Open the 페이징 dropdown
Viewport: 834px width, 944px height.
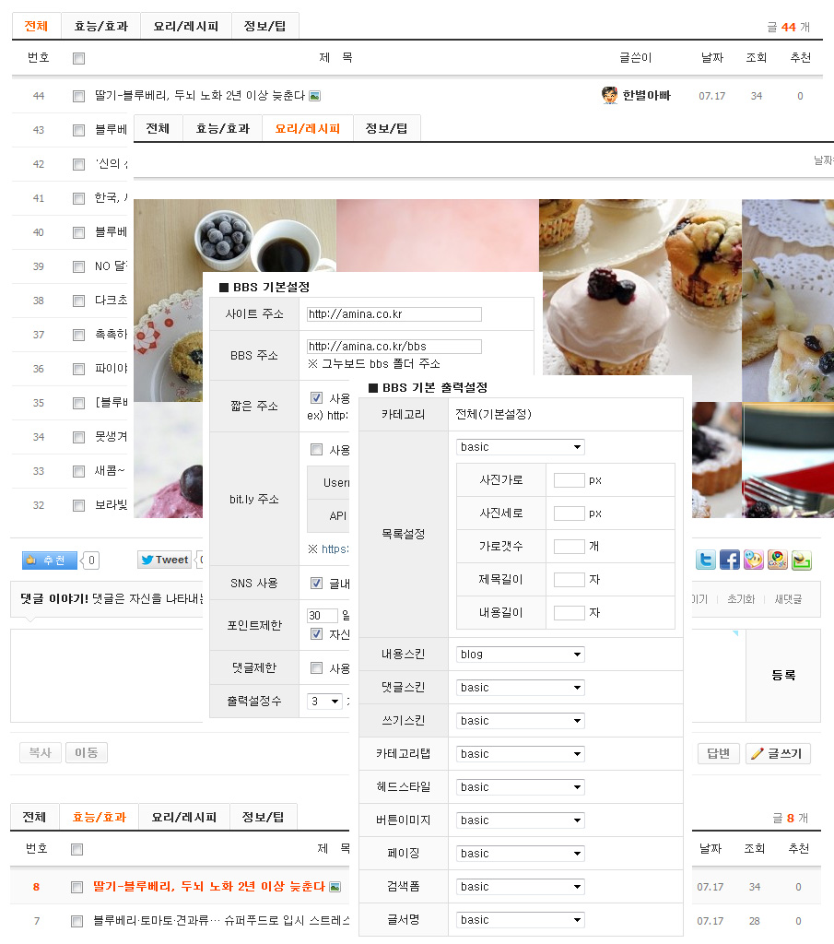(521, 853)
